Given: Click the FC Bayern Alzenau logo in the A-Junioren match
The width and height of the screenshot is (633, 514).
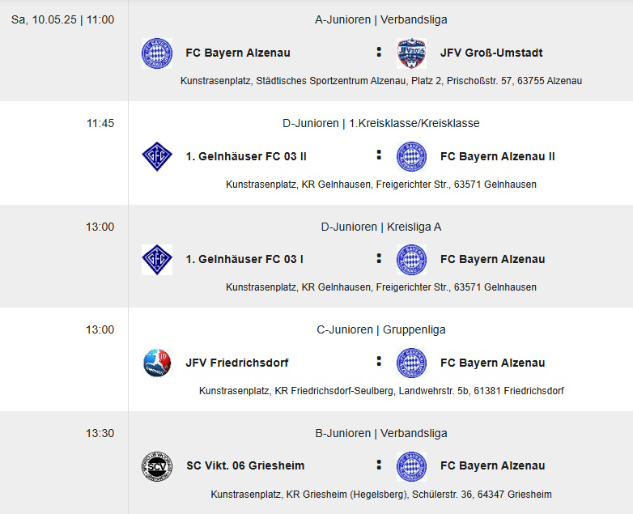Looking at the screenshot, I should tap(157, 53).
